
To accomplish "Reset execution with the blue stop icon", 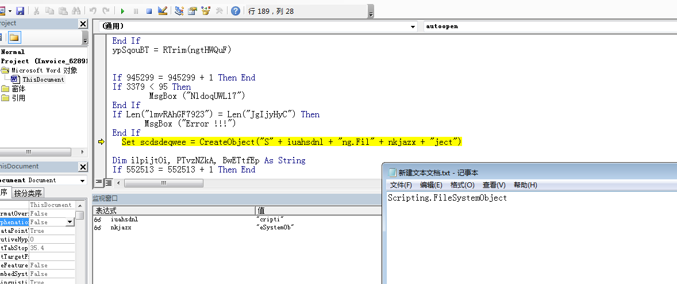I will (149, 11).
